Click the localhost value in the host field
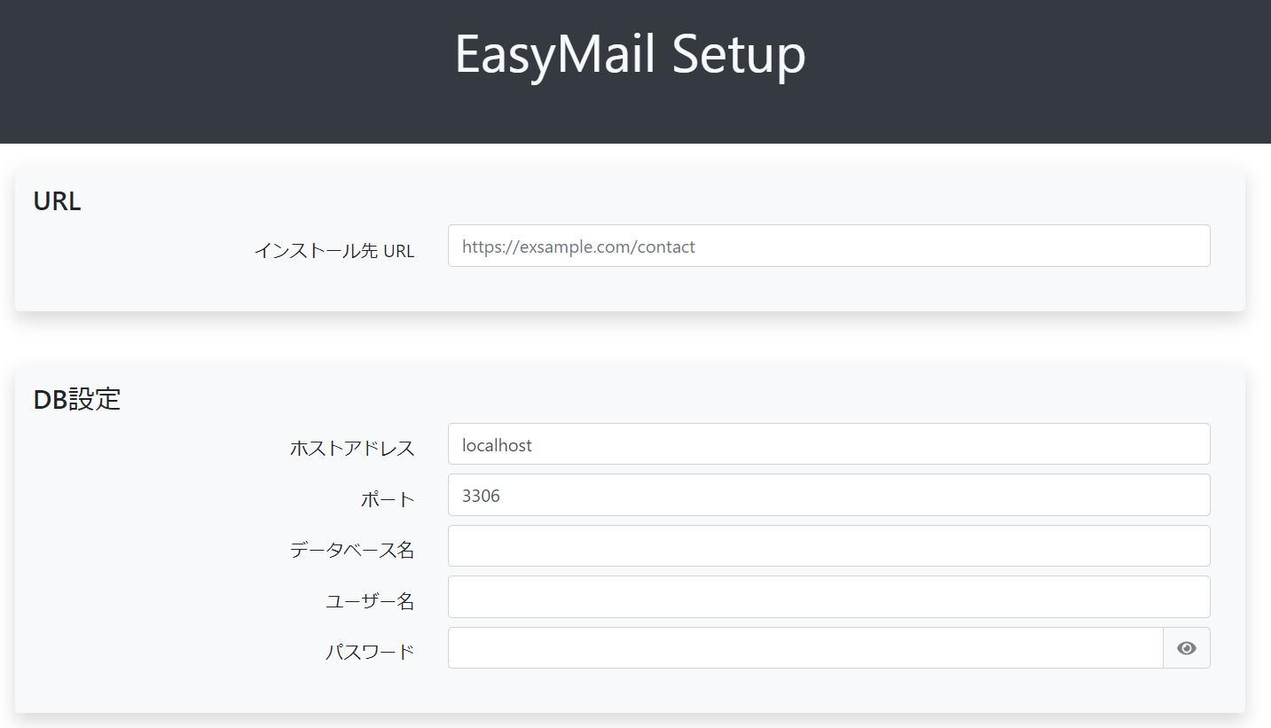This screenshot has width=1271, height=728. pyautogui.click(x=495, y=444)
